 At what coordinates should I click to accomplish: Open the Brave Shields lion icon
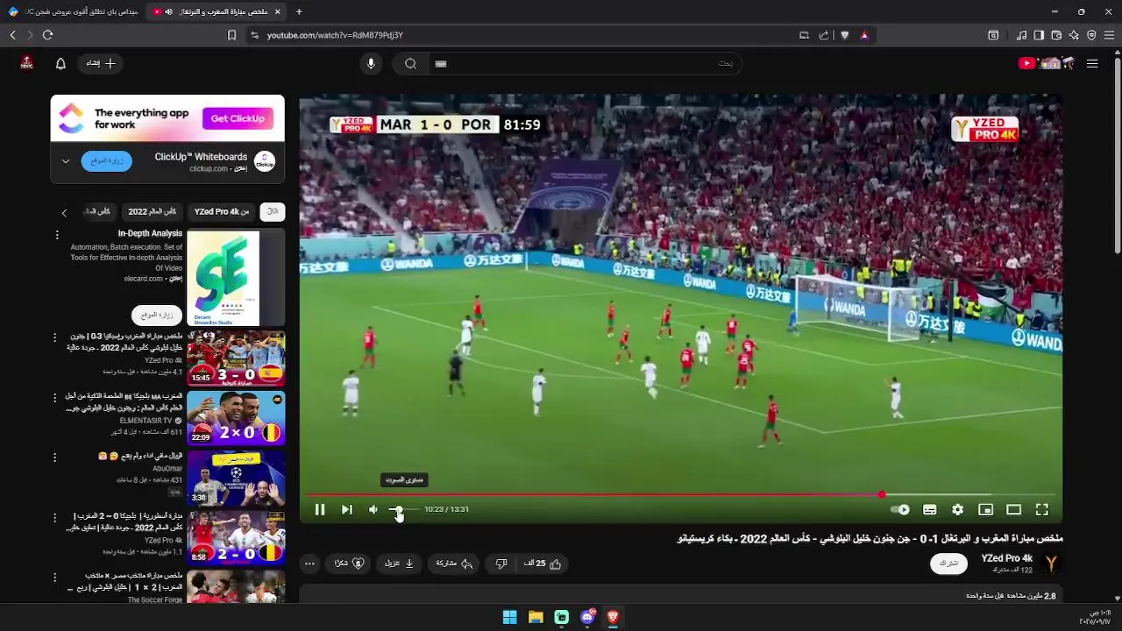845,35
